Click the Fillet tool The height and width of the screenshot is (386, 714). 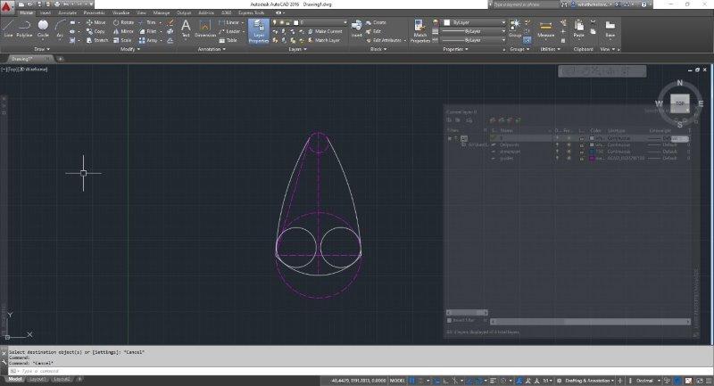(x=147, y=31)
